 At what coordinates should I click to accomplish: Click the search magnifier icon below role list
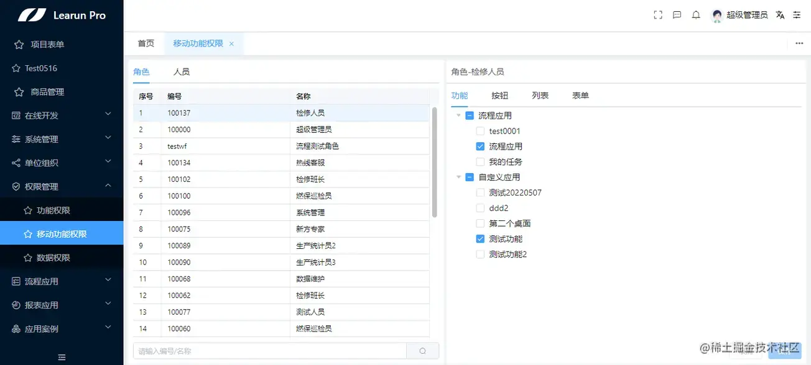422,351
